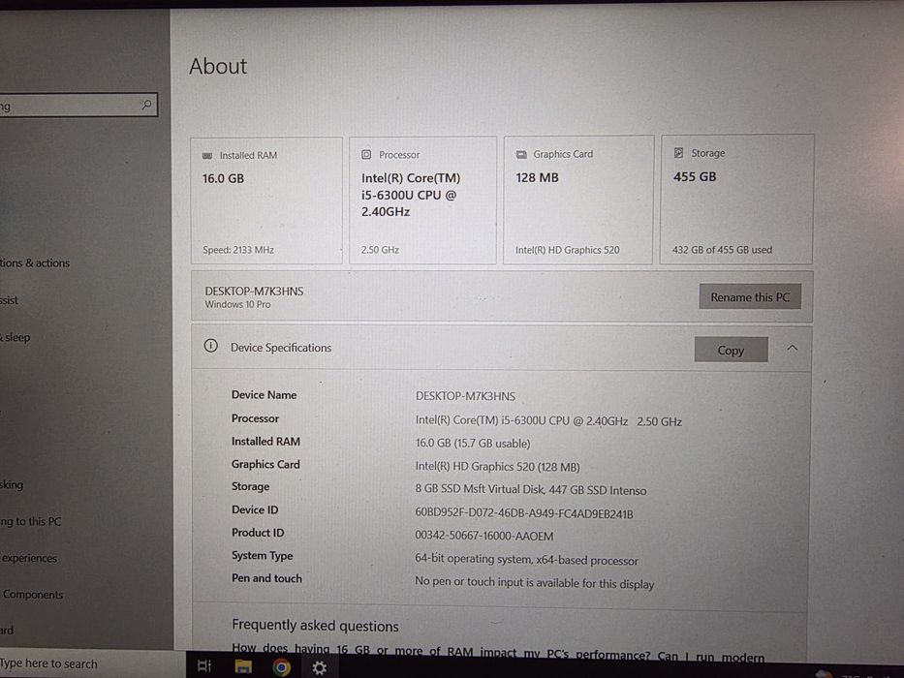The image size is (904, 678).
Task: Open the 'experiences' sidebar item
Action: (x=29, y=558)
